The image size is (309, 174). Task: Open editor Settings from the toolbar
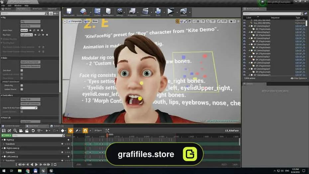coord(120,12)
